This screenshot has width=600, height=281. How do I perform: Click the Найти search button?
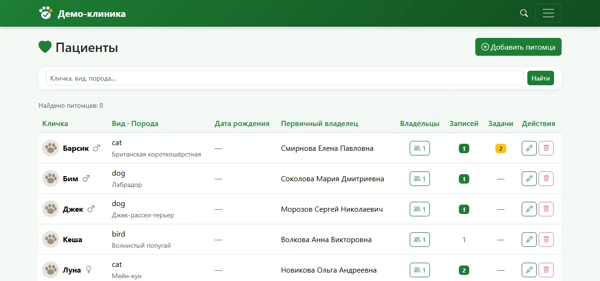pos(540,78)
